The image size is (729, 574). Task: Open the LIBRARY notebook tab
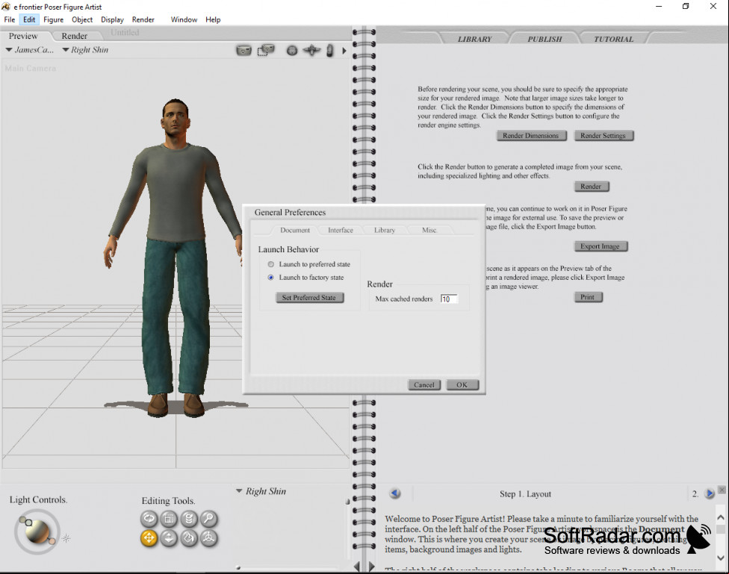click(475, 39)
